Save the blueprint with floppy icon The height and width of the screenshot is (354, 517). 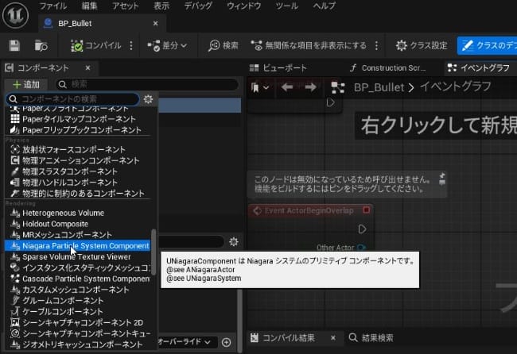(x=14, y=46)
